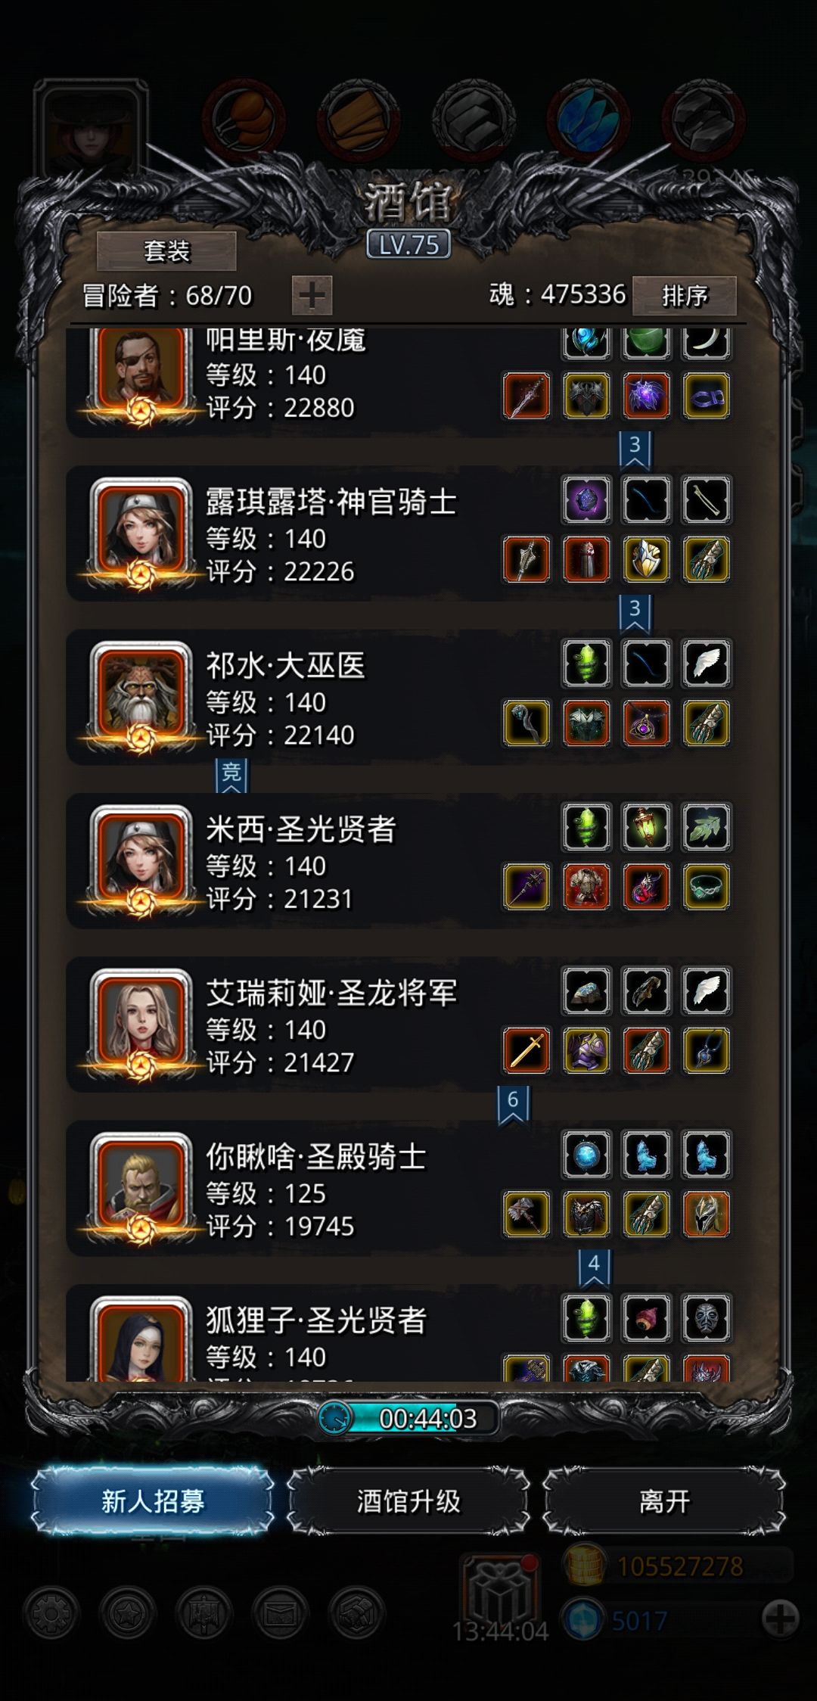Click the 酒馆升级 upgrade button

pyautogui.click(x=408, y=1501)
